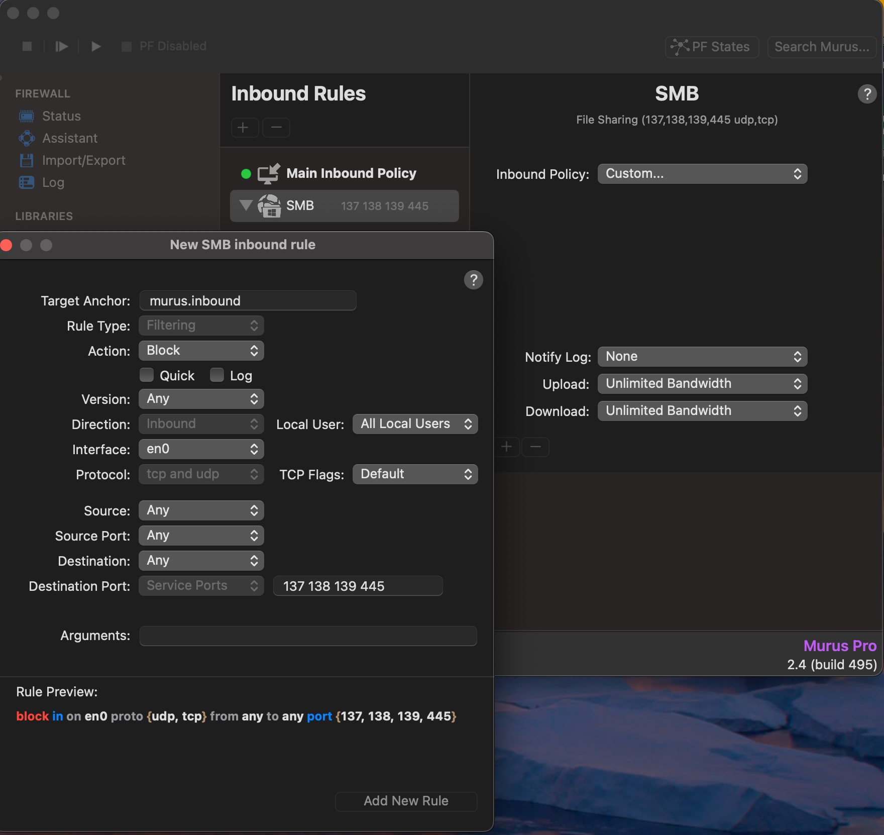This screenshot has height=835, width=884.
Task: Open the Upload bandwidth dropdown
Action: pyautogui.click(x=702, y=384)
